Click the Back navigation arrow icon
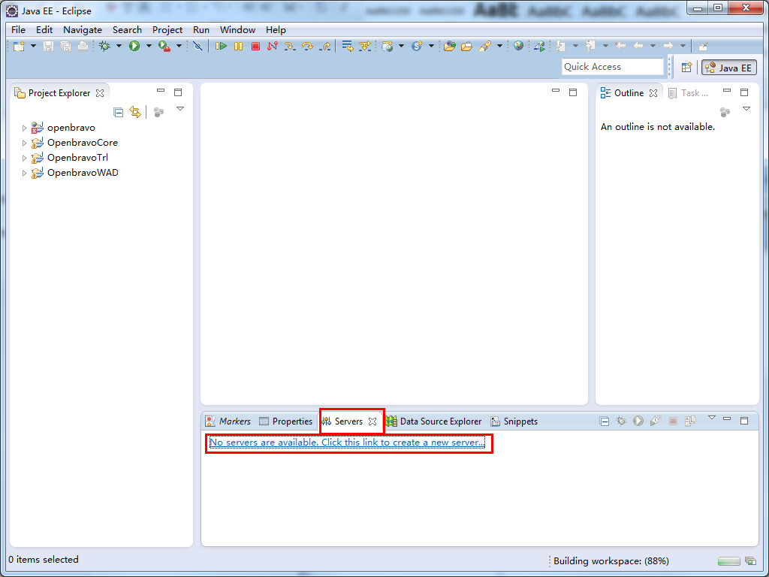 (638, 46)
